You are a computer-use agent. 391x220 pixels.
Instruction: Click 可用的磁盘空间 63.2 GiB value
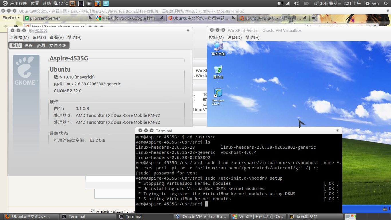coord(98,140)
